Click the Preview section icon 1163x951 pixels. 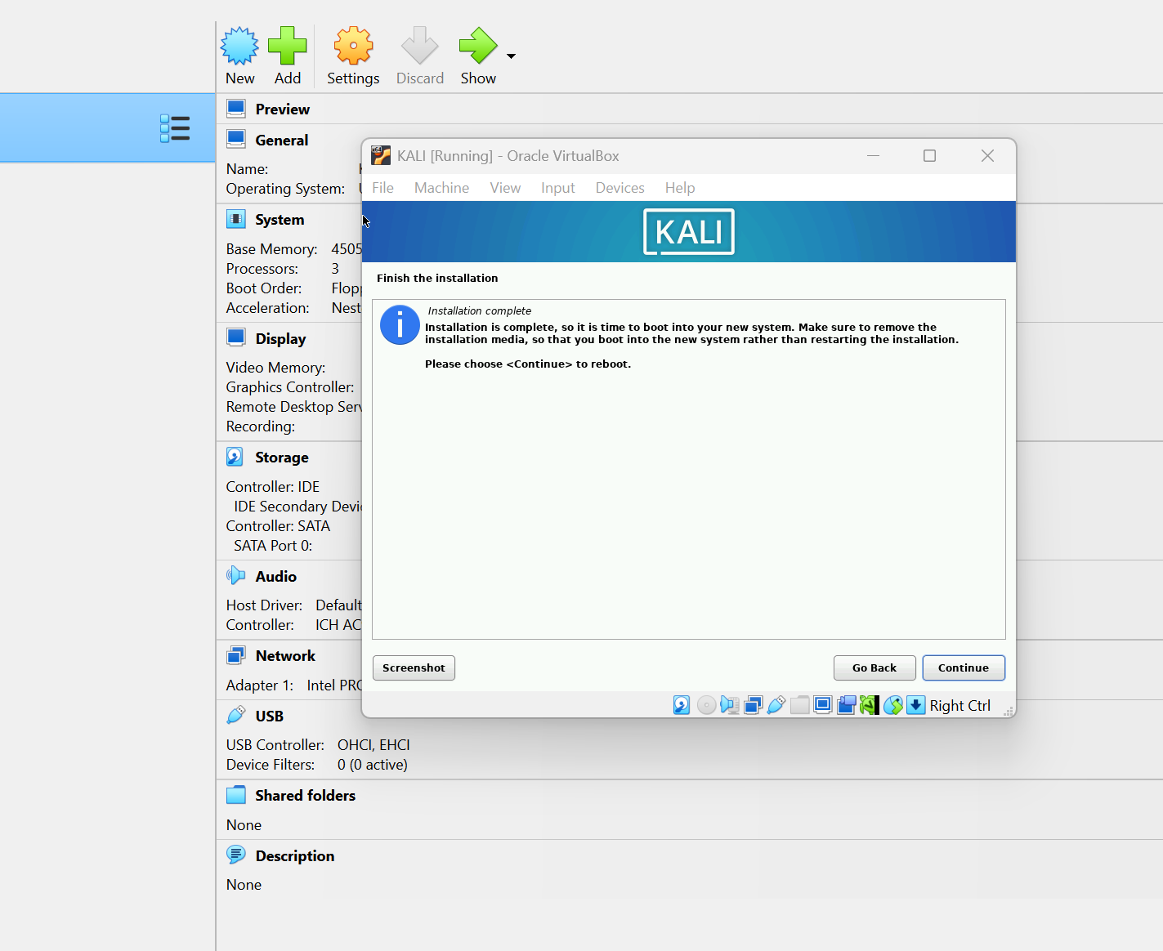pyautogui.click(x=236, y=109)
